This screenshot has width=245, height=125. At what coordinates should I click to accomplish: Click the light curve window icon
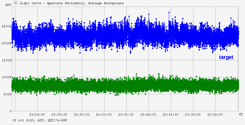pyautogui.click(x=16, y=3)
